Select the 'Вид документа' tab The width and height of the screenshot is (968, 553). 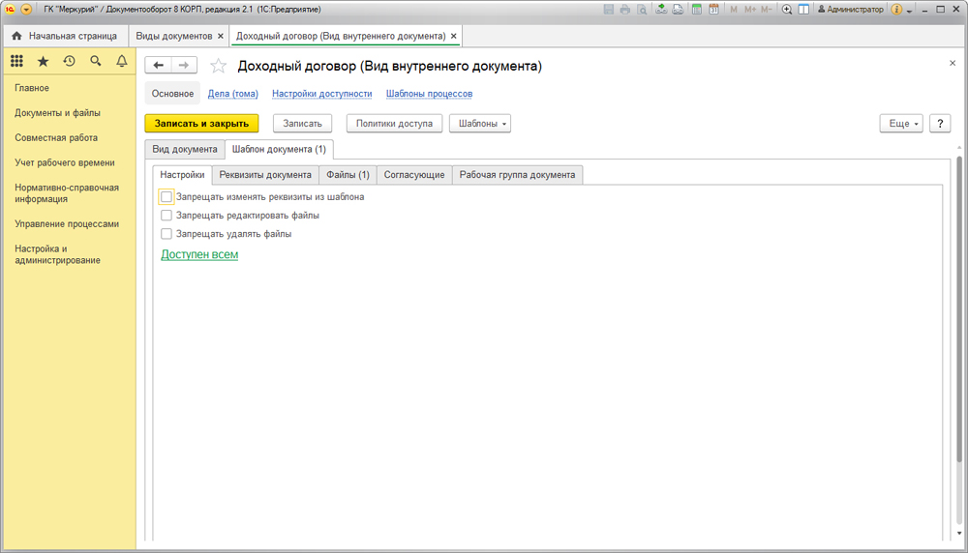[185, 150]
